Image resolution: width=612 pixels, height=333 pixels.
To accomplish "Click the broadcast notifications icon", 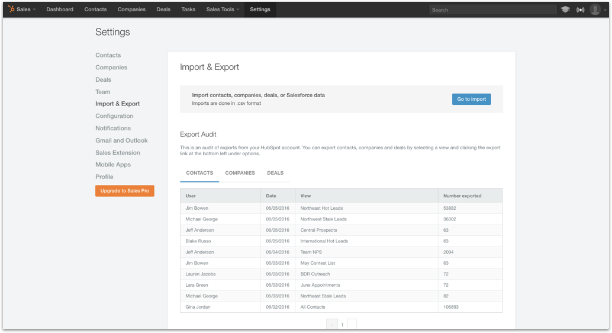I will [x=581, y=9].
